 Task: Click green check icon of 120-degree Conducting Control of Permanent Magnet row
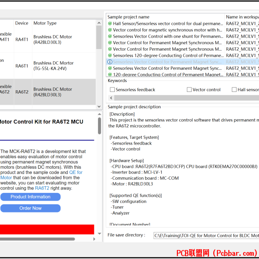(x=110, y=74)
